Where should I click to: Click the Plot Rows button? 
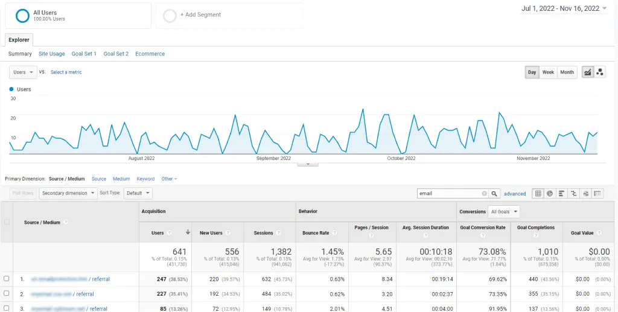[x=24, y=194]
